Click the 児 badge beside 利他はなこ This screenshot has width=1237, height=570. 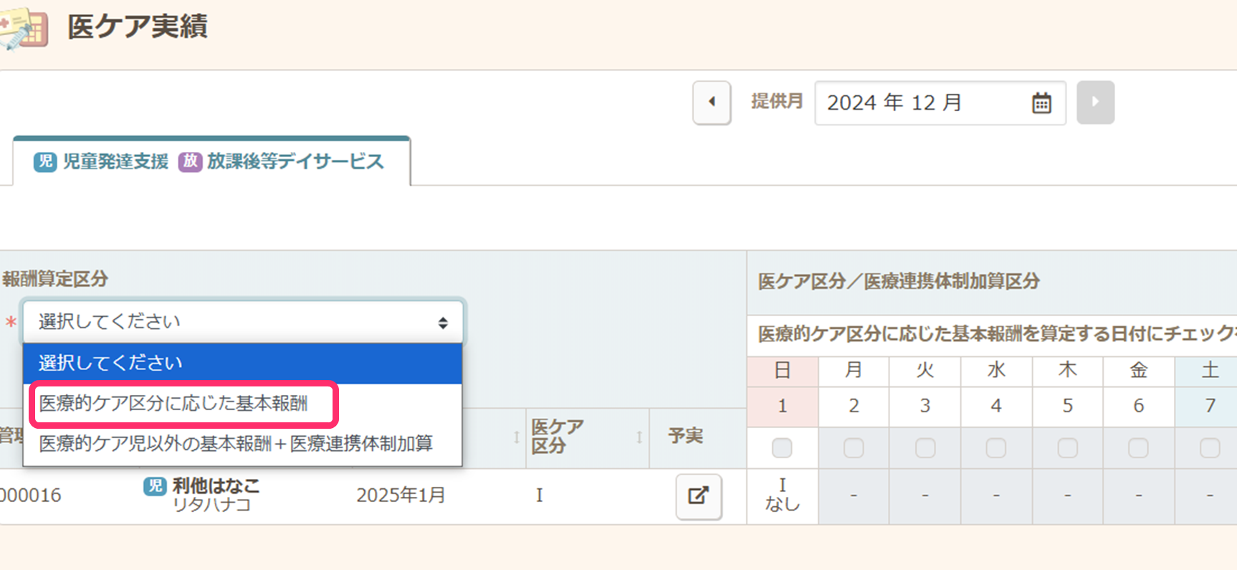155,486
